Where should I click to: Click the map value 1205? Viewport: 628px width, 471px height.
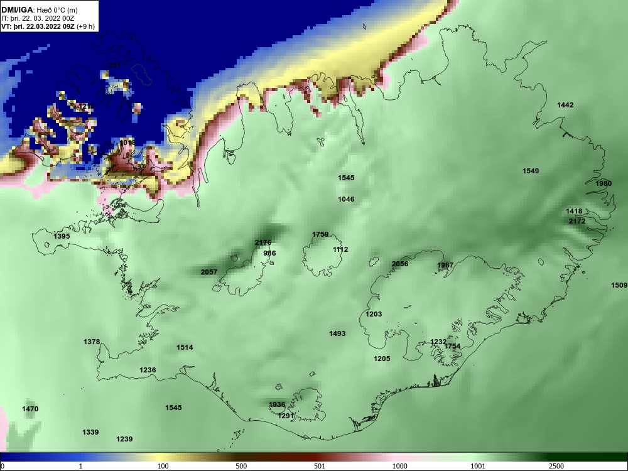pyautogui.click(x=382, y=359)
